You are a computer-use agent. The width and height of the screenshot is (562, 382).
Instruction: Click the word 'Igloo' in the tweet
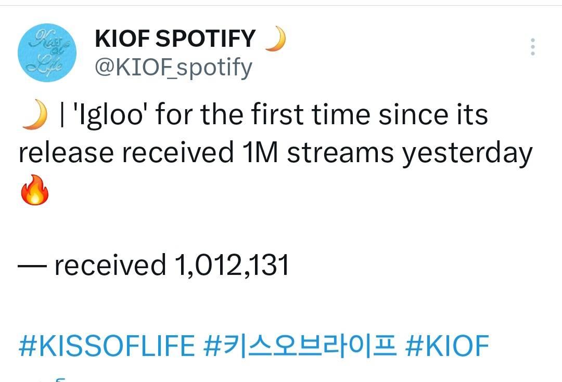coord(111,115)
